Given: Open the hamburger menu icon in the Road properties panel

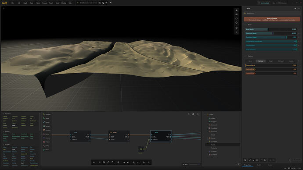Looking at the screenshot, I should (x=299, y=8).
